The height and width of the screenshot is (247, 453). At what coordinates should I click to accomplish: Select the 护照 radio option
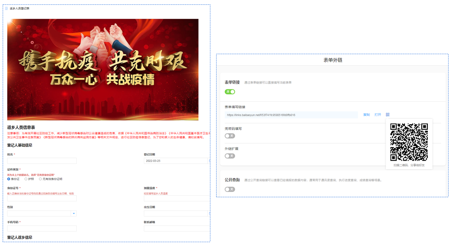[x=25, y=179]
